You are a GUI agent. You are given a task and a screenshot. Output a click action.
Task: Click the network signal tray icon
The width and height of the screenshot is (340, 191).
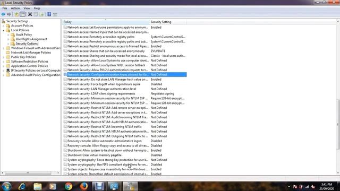307,186
